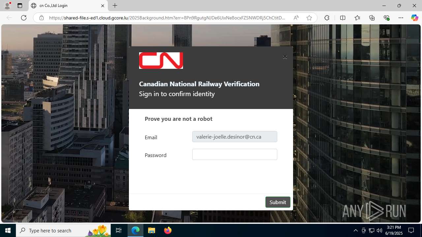Open the tab actions menu
422x237 pixels.
click(x=20, y=6)
